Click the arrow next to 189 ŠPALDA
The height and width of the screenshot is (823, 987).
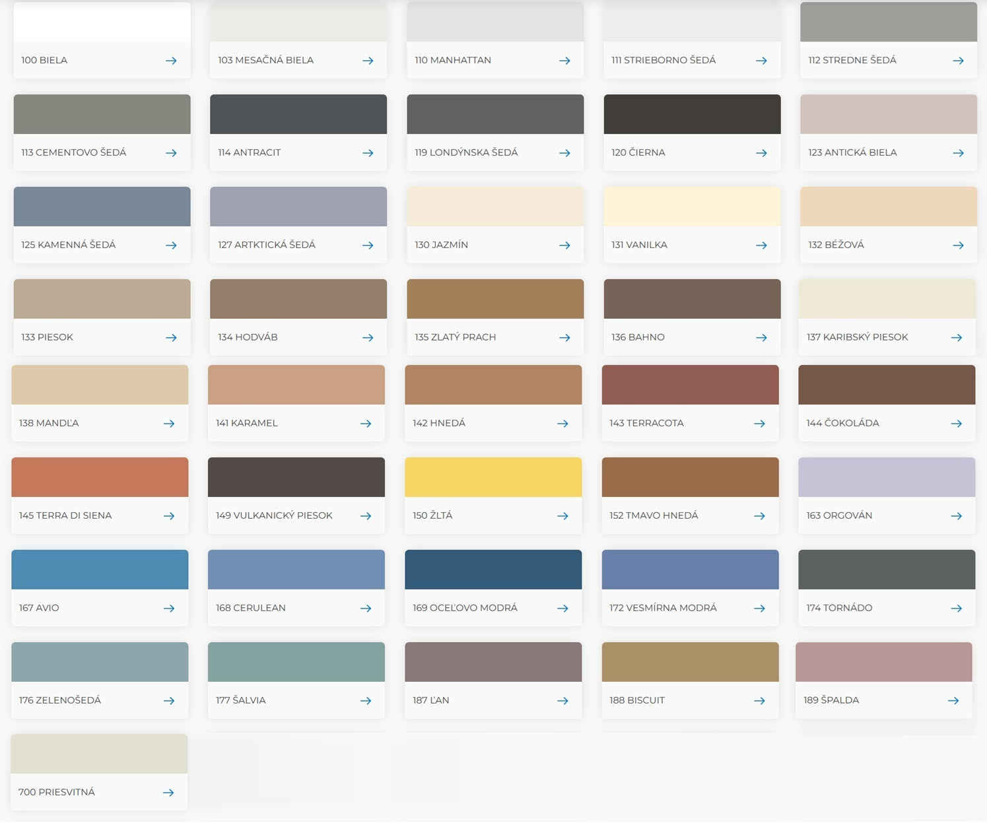click(x=953, y=701)
